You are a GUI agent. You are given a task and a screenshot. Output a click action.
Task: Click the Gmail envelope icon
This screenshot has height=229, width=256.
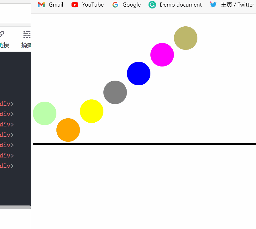click(41, 5)
